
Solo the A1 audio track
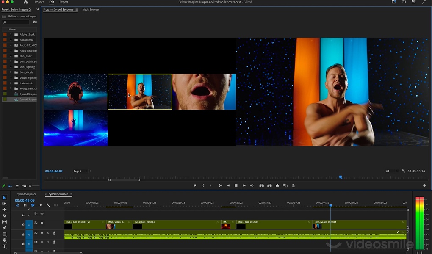click(x=48, y=233)
